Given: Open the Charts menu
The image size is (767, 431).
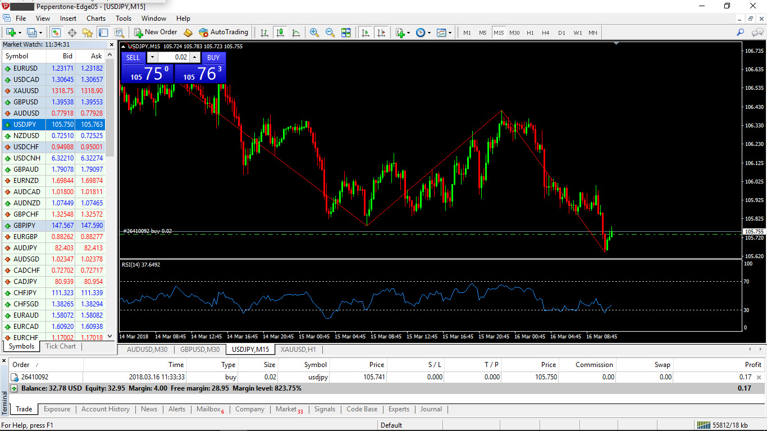Looking at the screenshot, I should tap(96, 19).
